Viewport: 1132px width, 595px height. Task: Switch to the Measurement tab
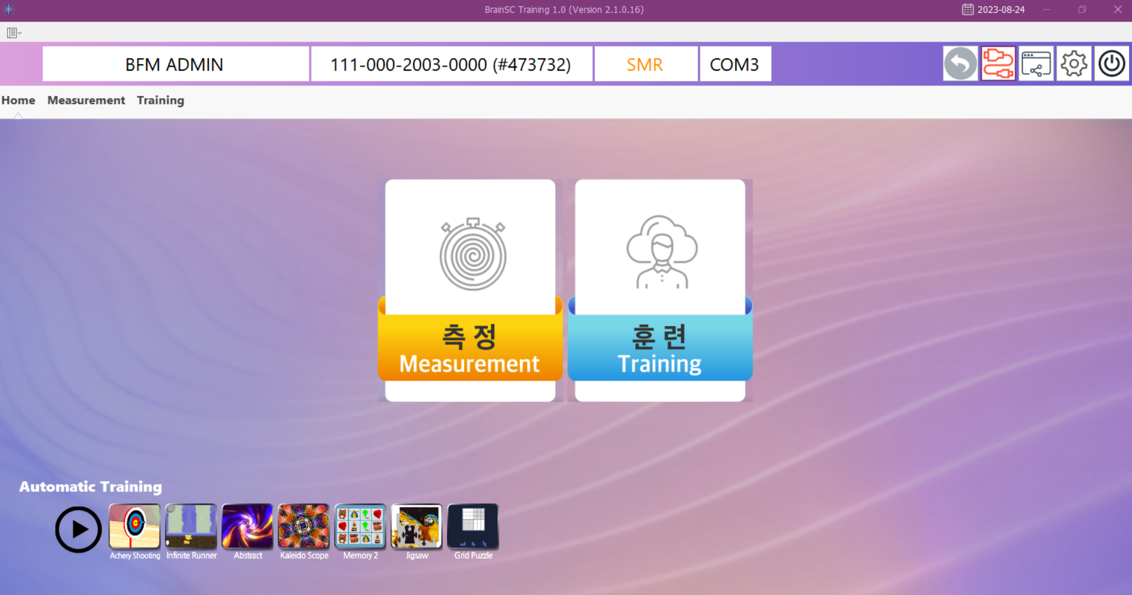pyautogui.click(x=86, y=100)
